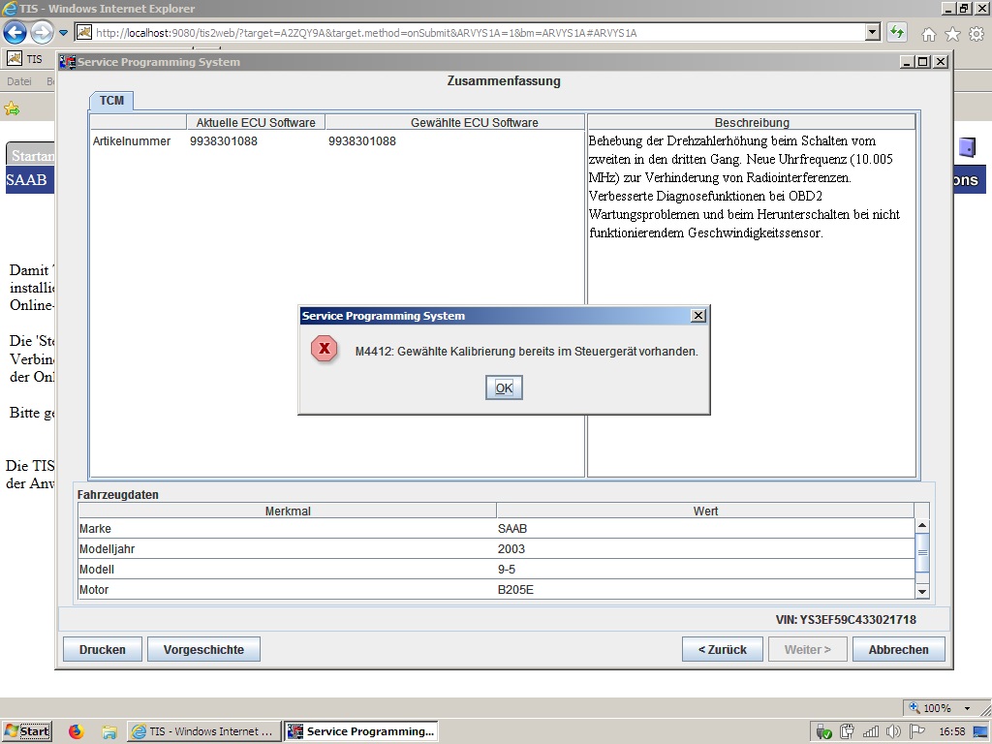Confirm the M4412 error with OK
This screenshot has height=744, width=992.
click(504, 387)
